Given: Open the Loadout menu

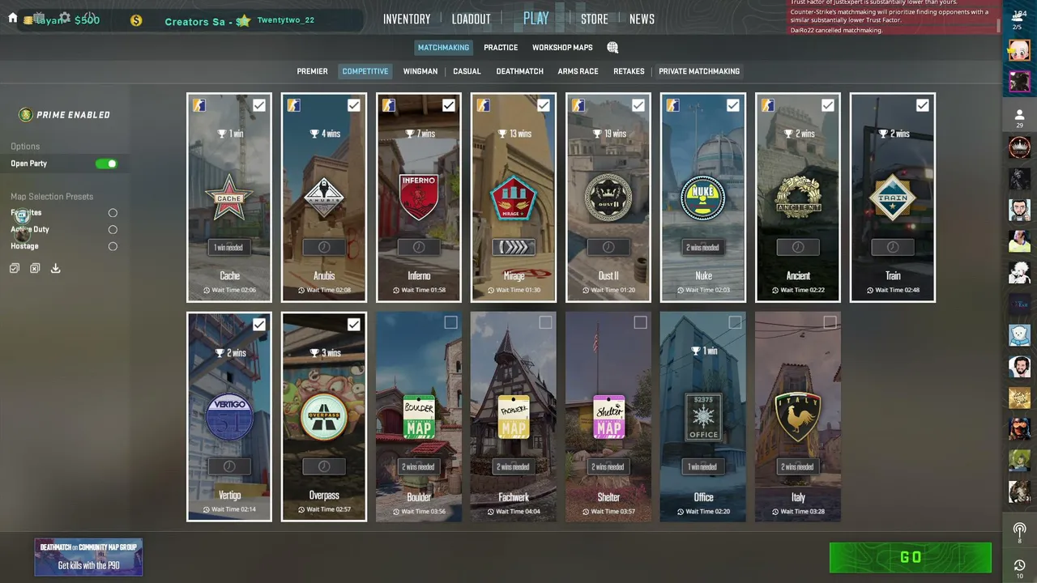Looking at the screenshot, I should tap(472, 19).
